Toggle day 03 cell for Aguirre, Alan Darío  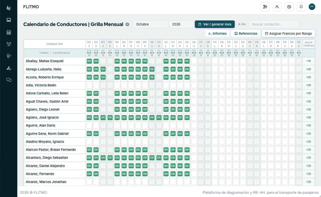click(103, 126)
